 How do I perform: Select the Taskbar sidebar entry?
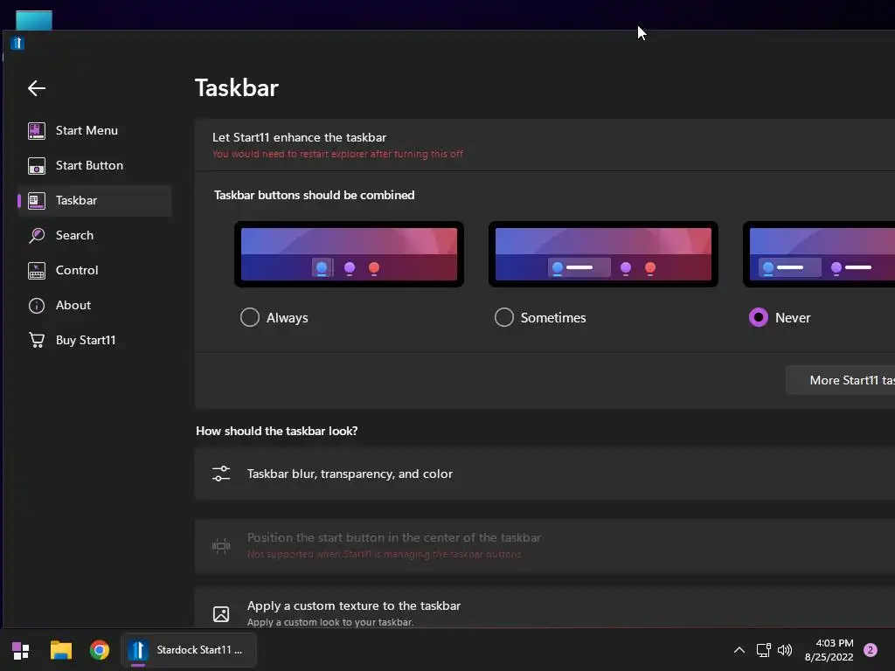click(x=94, y=200)
